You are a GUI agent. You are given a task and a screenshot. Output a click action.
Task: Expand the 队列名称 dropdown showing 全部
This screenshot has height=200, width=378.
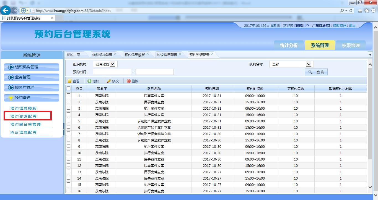click(x=291, y=64)
